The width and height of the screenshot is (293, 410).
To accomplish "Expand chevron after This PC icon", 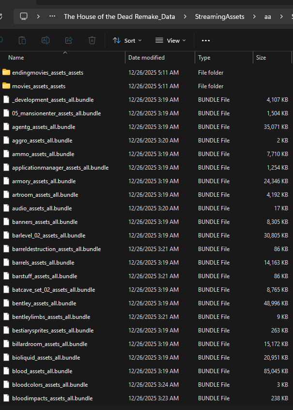I will (38, 16).
